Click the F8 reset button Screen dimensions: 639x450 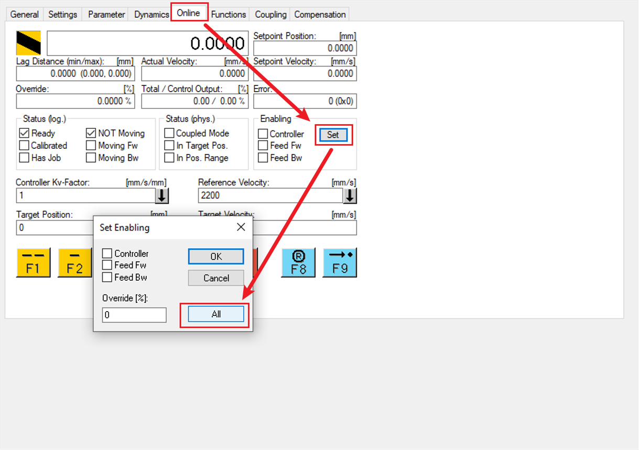point(298,262)
